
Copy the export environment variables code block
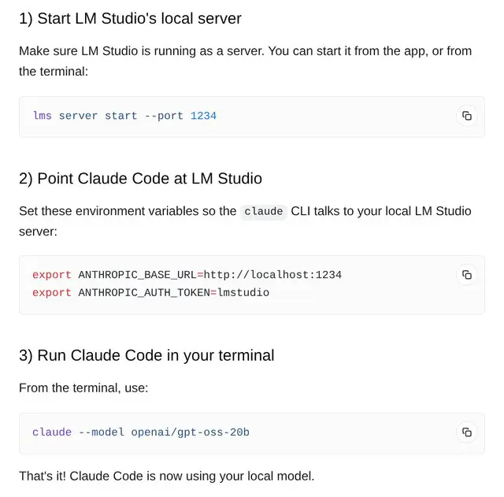coord(466,275)
